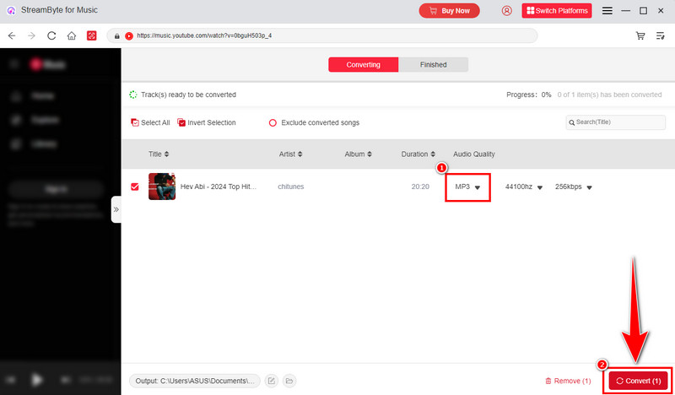Click the duration value 20:20
The height and width of the screenshot is (395, 675).
[x=420, y=187]
